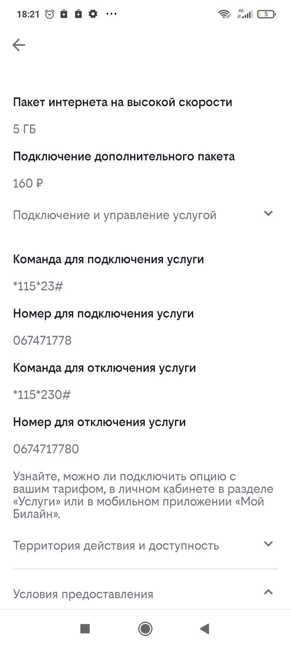This screenshot has height=648, width=291.
Task: Collapse the Условия предоставления section
Action: coord(269,592)
